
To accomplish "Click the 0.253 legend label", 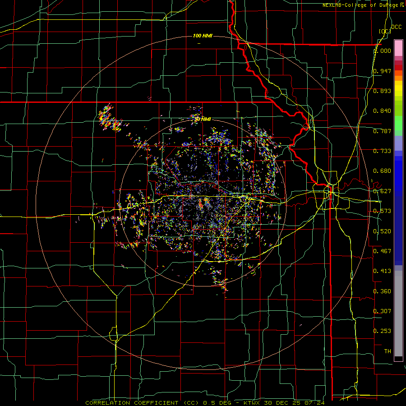I will coord(382,331).
